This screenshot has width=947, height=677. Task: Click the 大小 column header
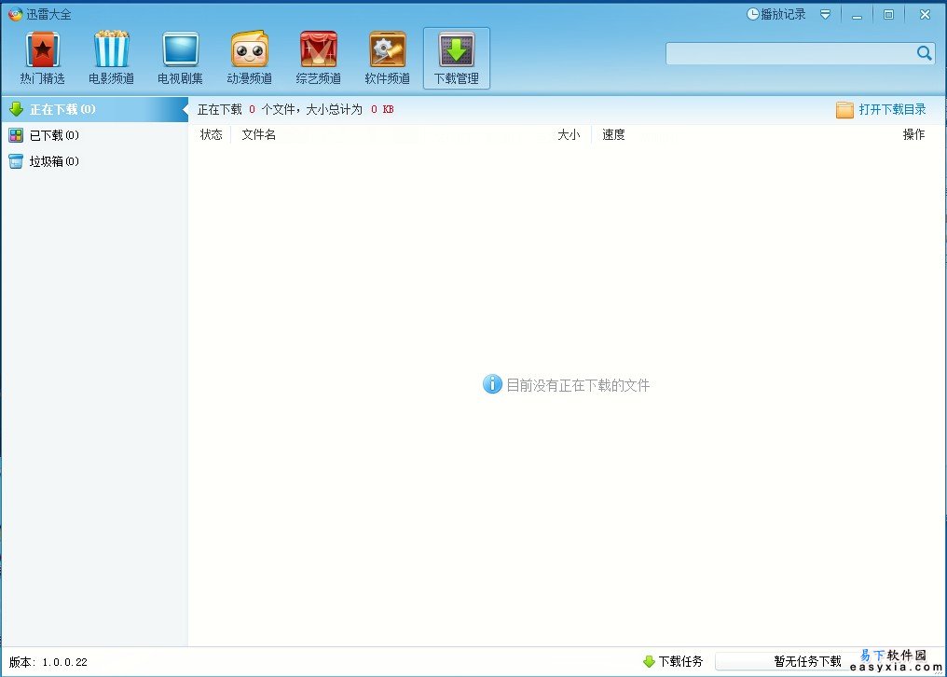coord(569,135)
